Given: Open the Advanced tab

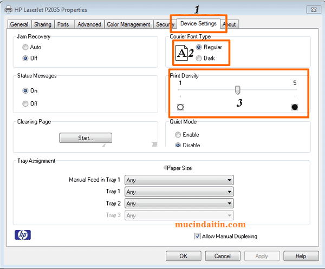Looking at the screenshot, I should click(89, 24).
